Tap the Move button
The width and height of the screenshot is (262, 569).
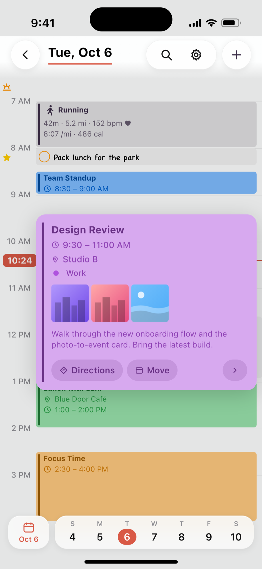tap(152, 370)
